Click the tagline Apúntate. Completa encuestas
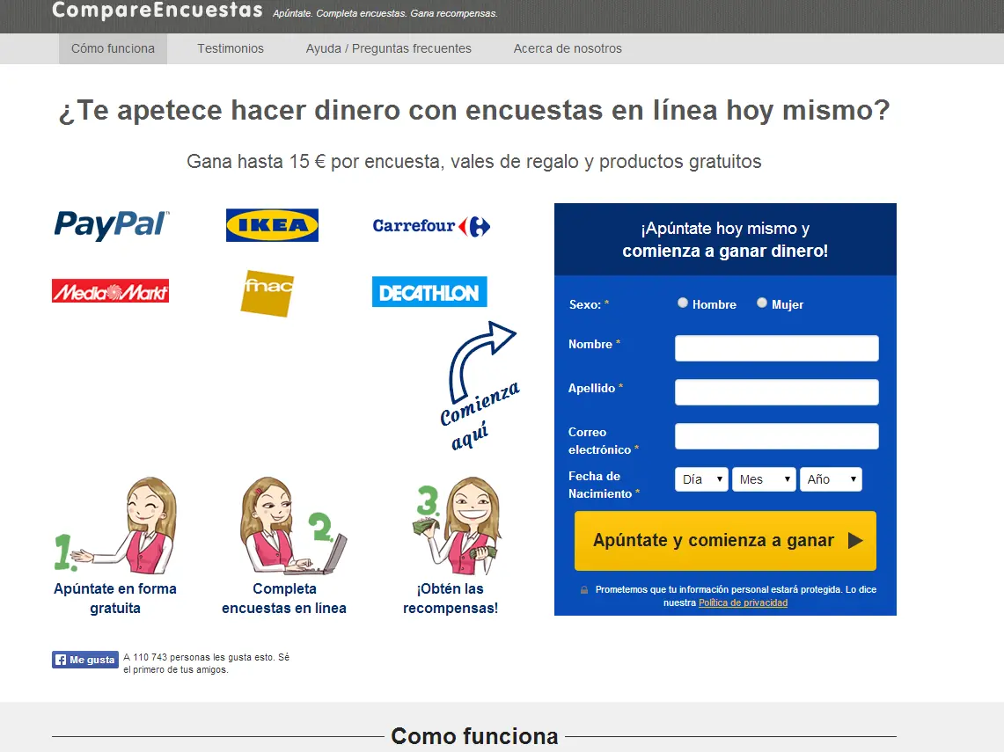 [385, 13]
